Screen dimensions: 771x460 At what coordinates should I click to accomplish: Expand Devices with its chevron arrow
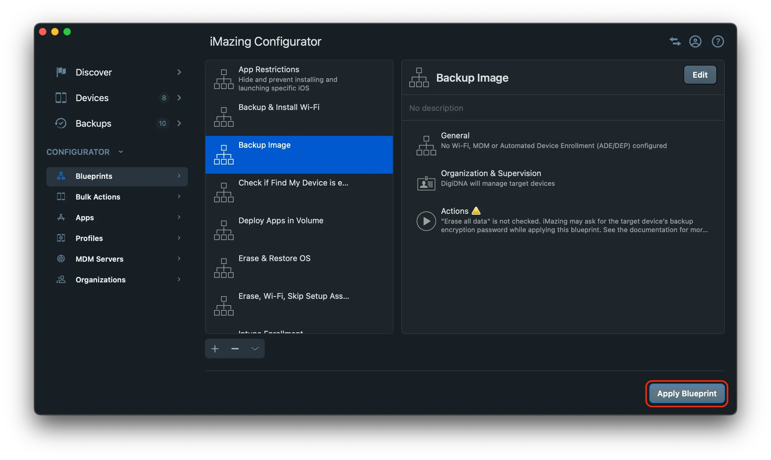click(x=179, y=98)
